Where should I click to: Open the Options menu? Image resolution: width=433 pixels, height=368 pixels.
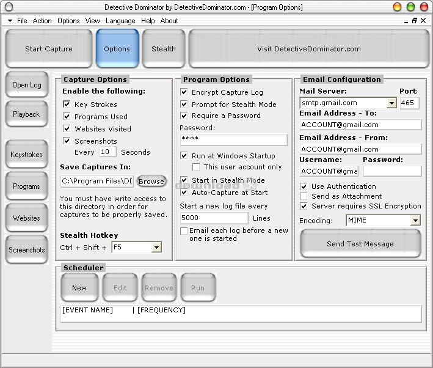click(x=68, y=21)
